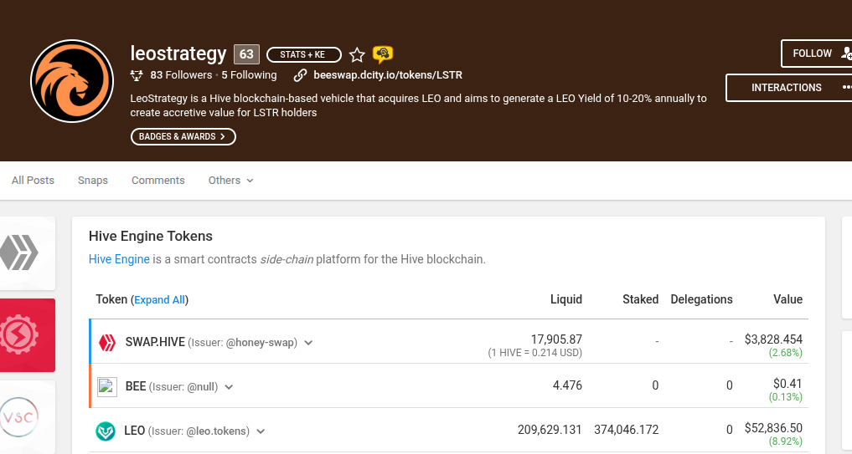The height and width of the screenshot is (454, 852).
Task: Favorite the account with star icon
Action: point(357,55)
